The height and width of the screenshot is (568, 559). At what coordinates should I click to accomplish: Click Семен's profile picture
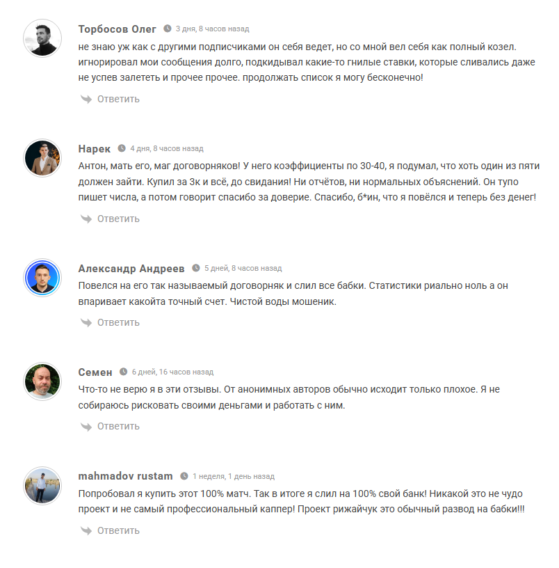43,381
